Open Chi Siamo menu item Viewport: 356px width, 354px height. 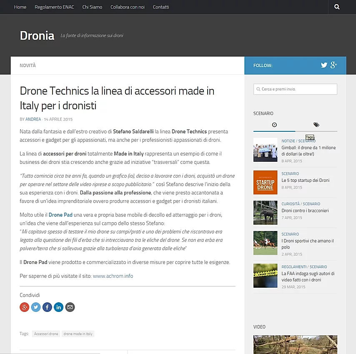(92, 7)
